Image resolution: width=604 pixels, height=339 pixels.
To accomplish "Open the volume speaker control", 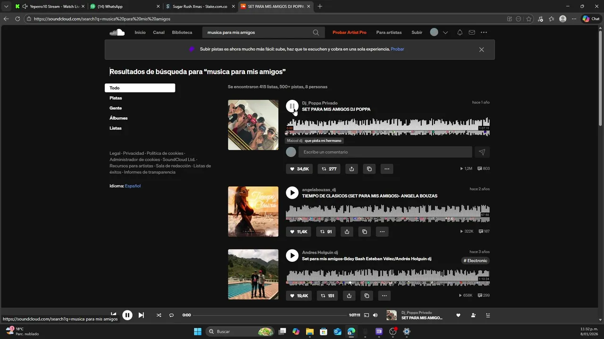I will click(x=375, y=315).
